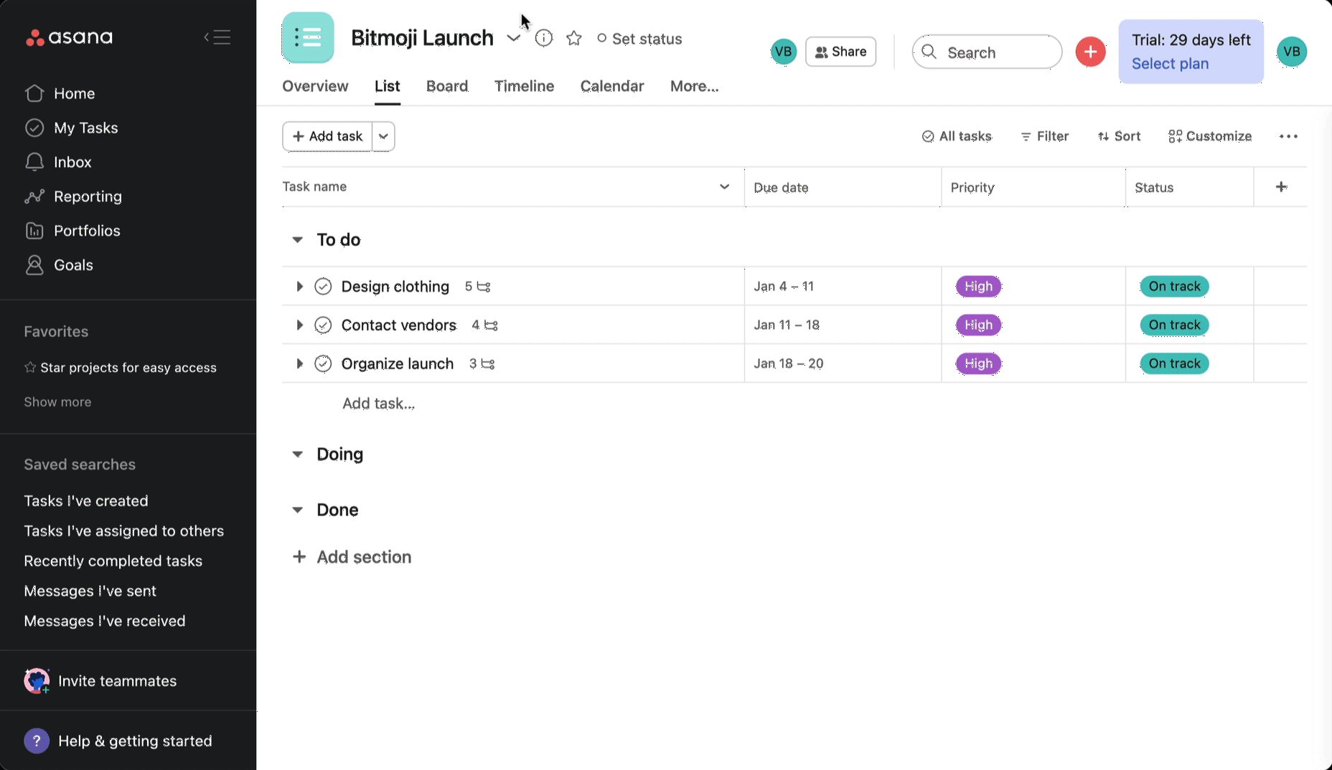This screenshot has width=1332, height=770.
Task: Collapse the sidebar with the hamburger icon
Action: 217,37
